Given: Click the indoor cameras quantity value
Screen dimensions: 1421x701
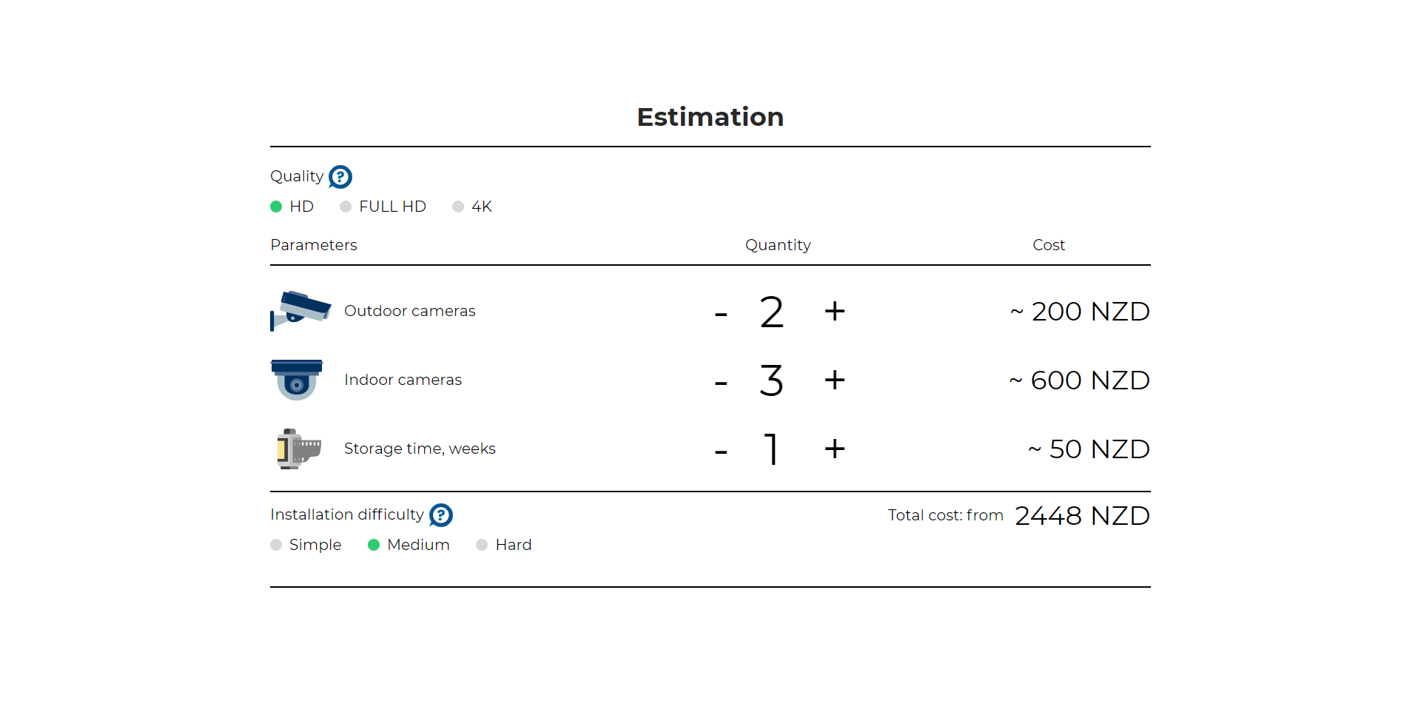Looking at the screenshot, I should click(771, 380).
